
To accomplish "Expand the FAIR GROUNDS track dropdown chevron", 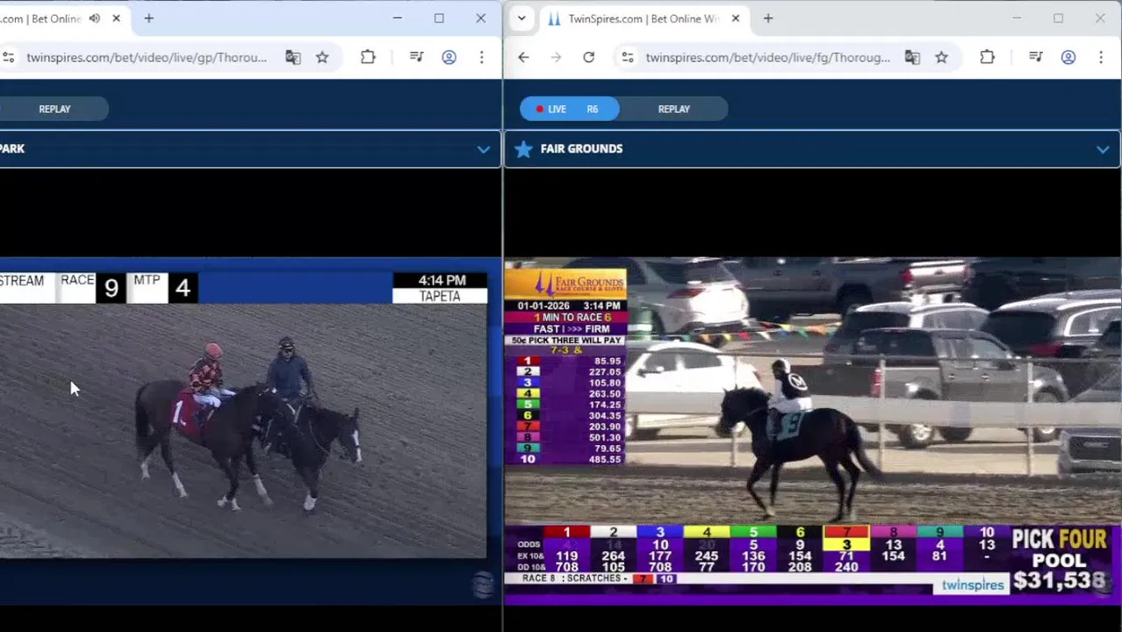I will pyautogui.click(x=1102, y=149).
